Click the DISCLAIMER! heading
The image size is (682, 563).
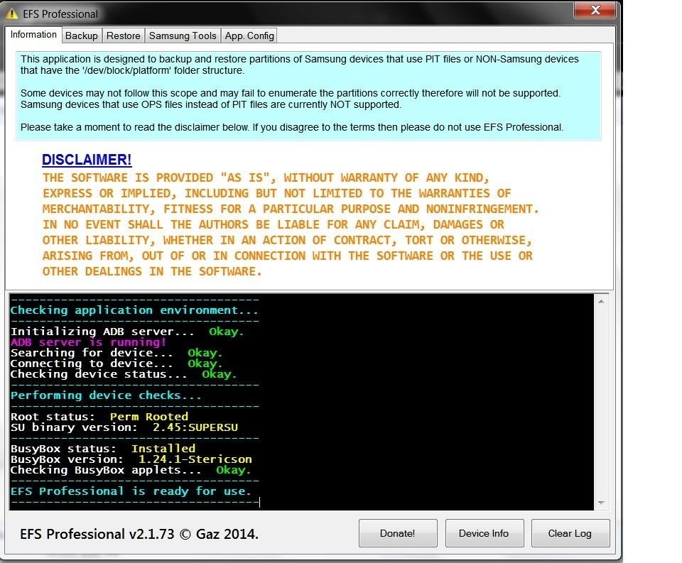[x=87, y=160]
